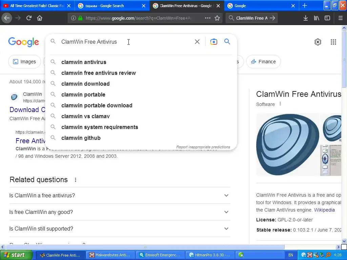The width and height of the screenshot is (347, 260).
Task: Open the Download ClamWin result link
Action: [27, 110]
